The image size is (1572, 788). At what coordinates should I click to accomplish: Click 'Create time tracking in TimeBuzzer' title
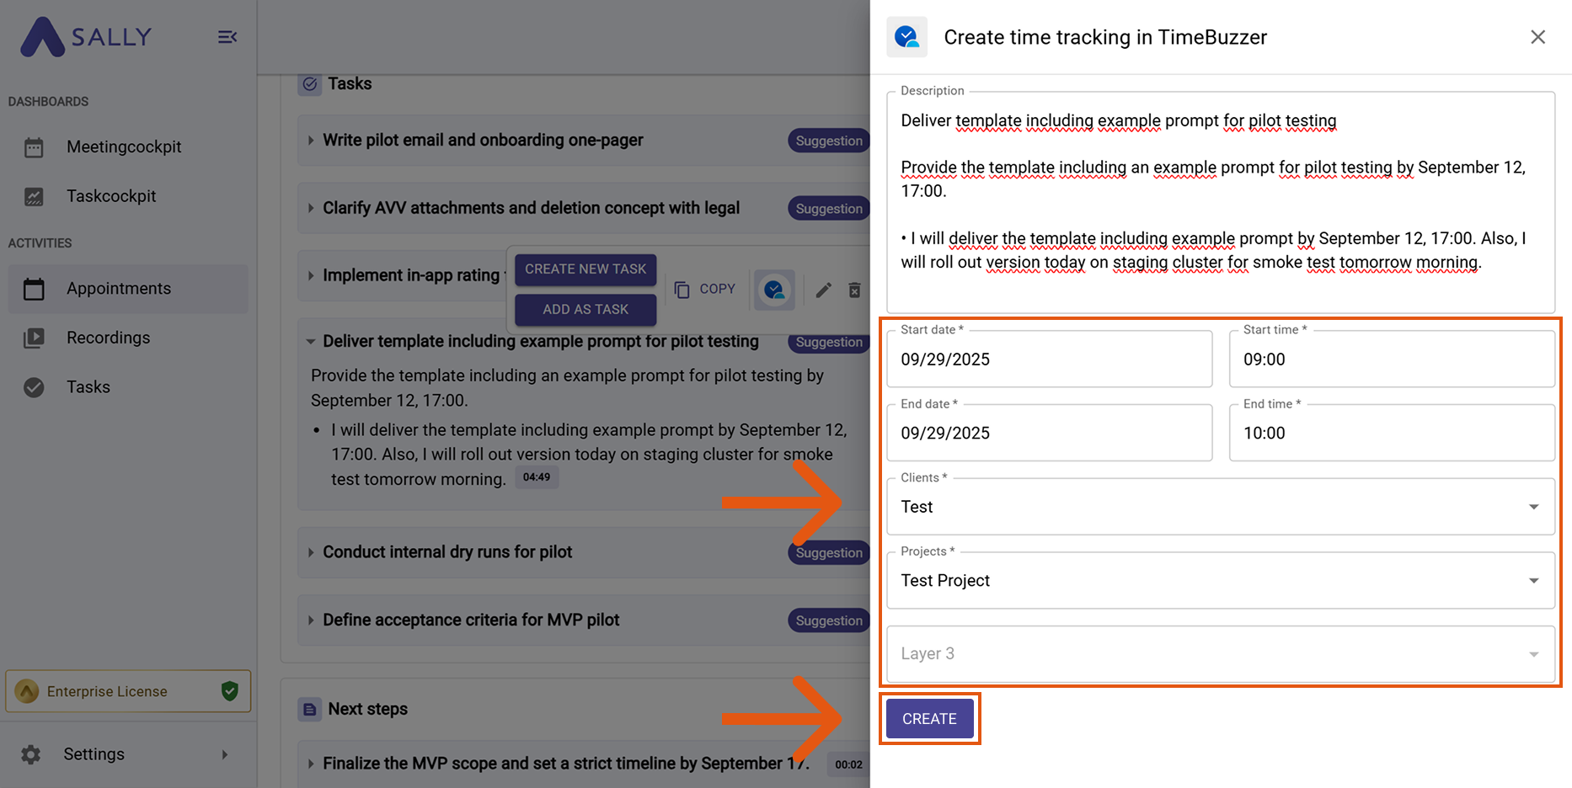[x=1105, y=37]
